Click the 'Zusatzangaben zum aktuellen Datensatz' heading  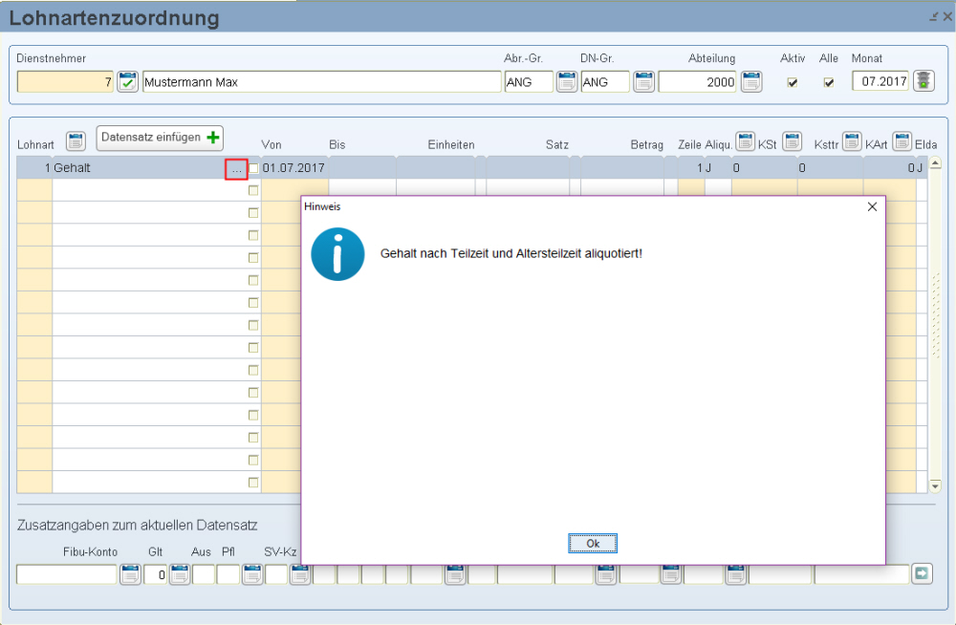point(137,526)
